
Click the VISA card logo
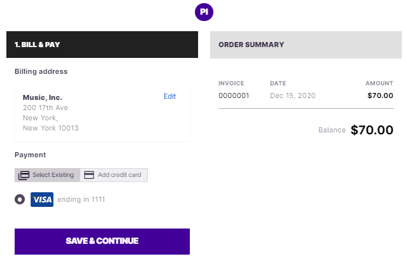[x=42, y=199]
